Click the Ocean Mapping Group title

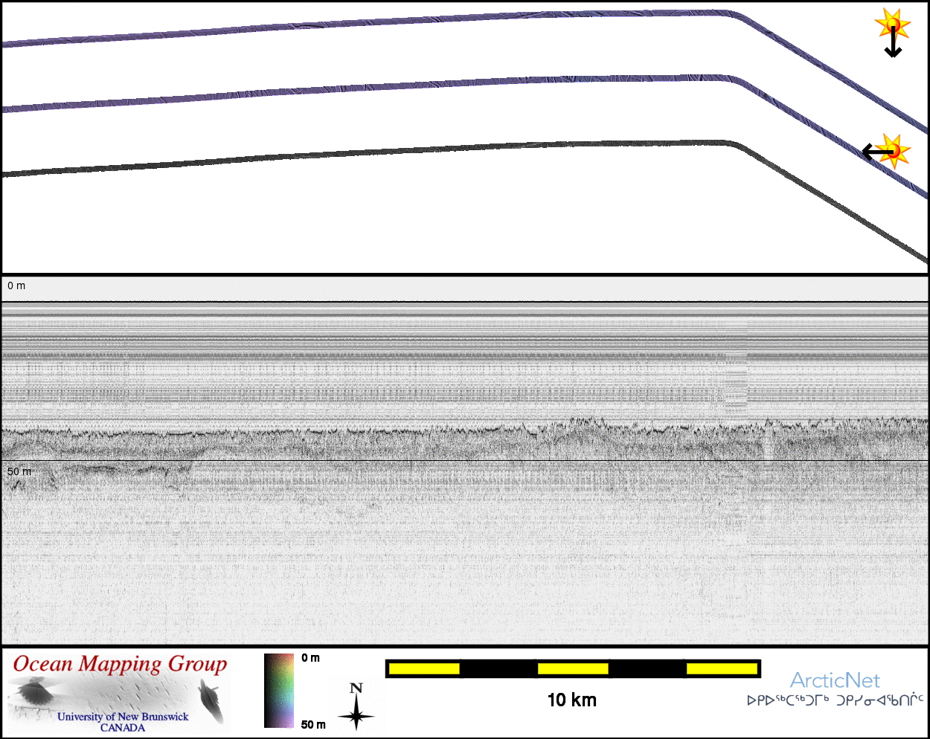point(120,664)
